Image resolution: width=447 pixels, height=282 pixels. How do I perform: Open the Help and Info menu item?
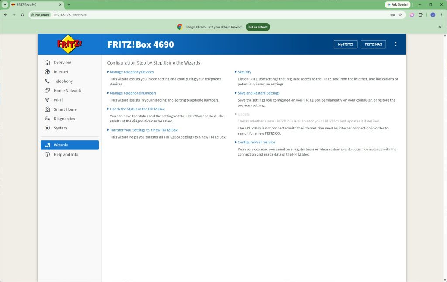(x=69, y=155)
